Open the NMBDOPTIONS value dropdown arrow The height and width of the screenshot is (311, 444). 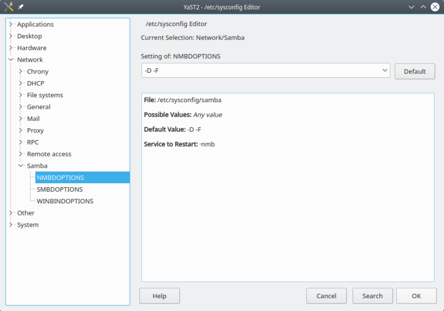pos(385,70)
